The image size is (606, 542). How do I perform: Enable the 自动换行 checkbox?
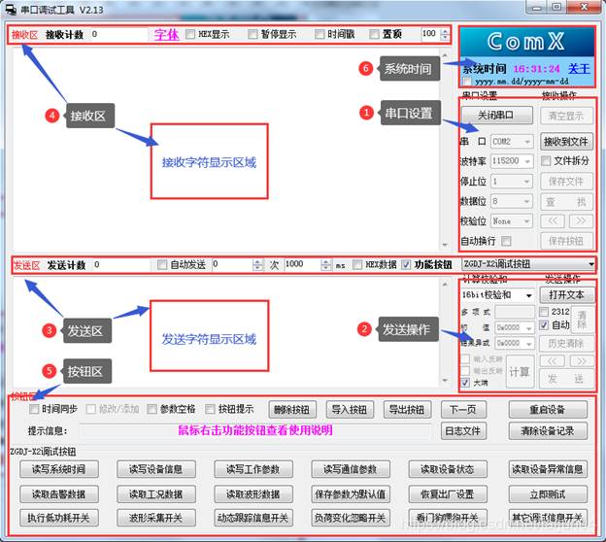tap(506, 241)
